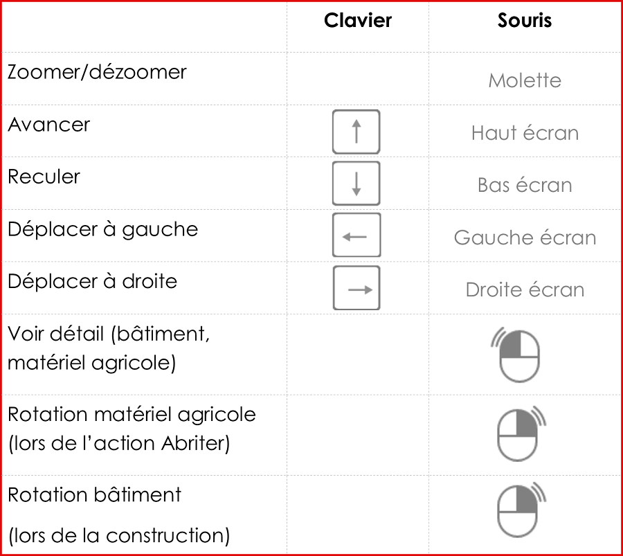Select the Clavier column header
This screenshot has width=623, height=556.
tap(358, 20)
